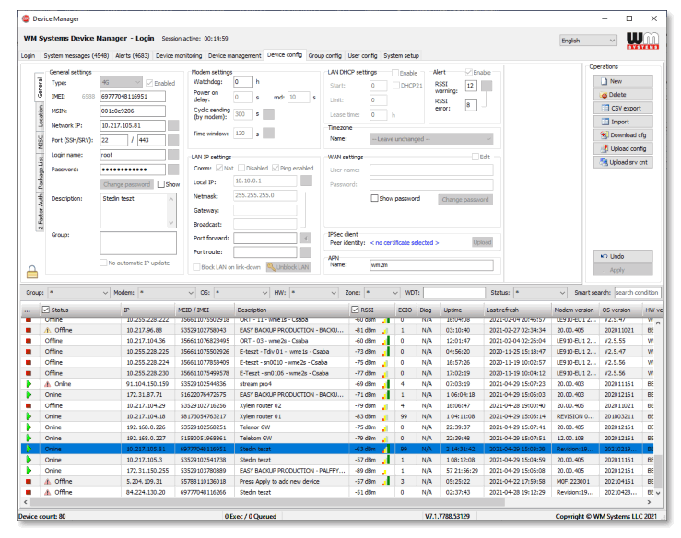Click the IPSec Upload button
This screenshot has height=538, width=681.
click(x=482, y=242)
